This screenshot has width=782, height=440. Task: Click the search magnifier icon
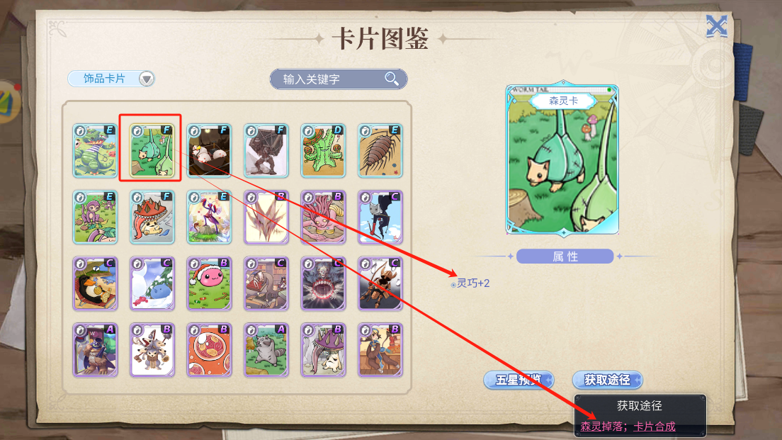(x=392, y=79)
